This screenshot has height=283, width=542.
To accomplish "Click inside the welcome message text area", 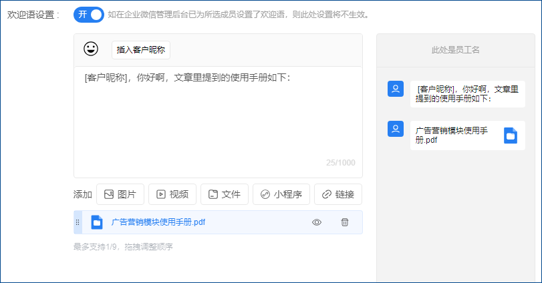I will 218,122.
